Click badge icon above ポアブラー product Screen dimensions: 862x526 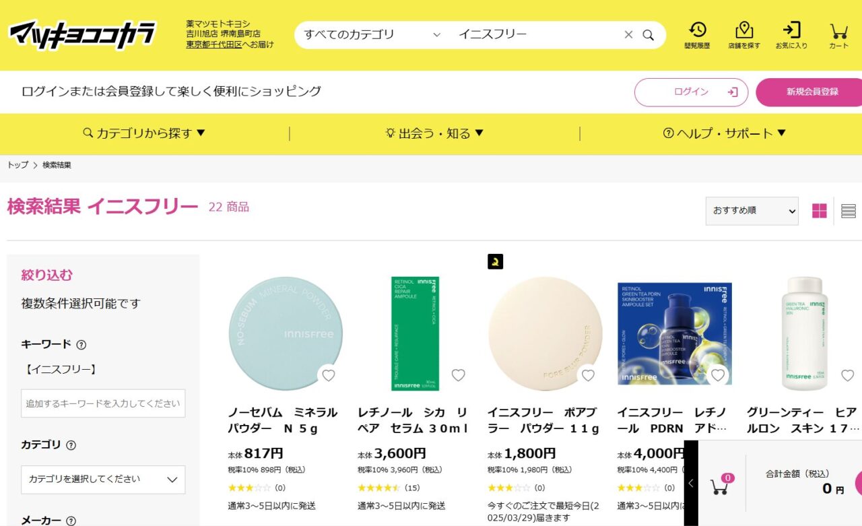click(495, 262)
